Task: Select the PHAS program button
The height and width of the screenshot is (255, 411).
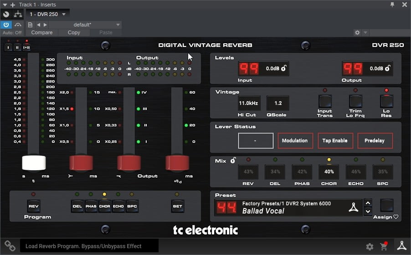Action: tap(91, 206)
